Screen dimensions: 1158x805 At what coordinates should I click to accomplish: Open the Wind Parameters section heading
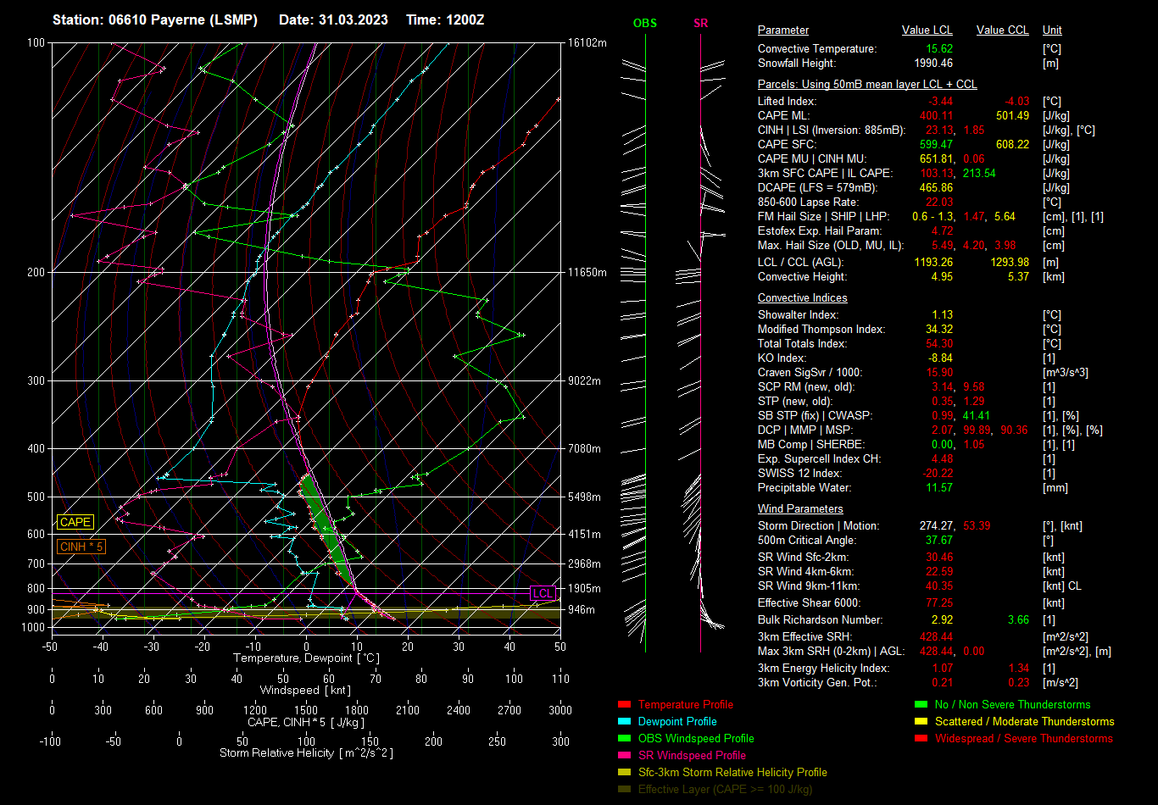[800, 509]
